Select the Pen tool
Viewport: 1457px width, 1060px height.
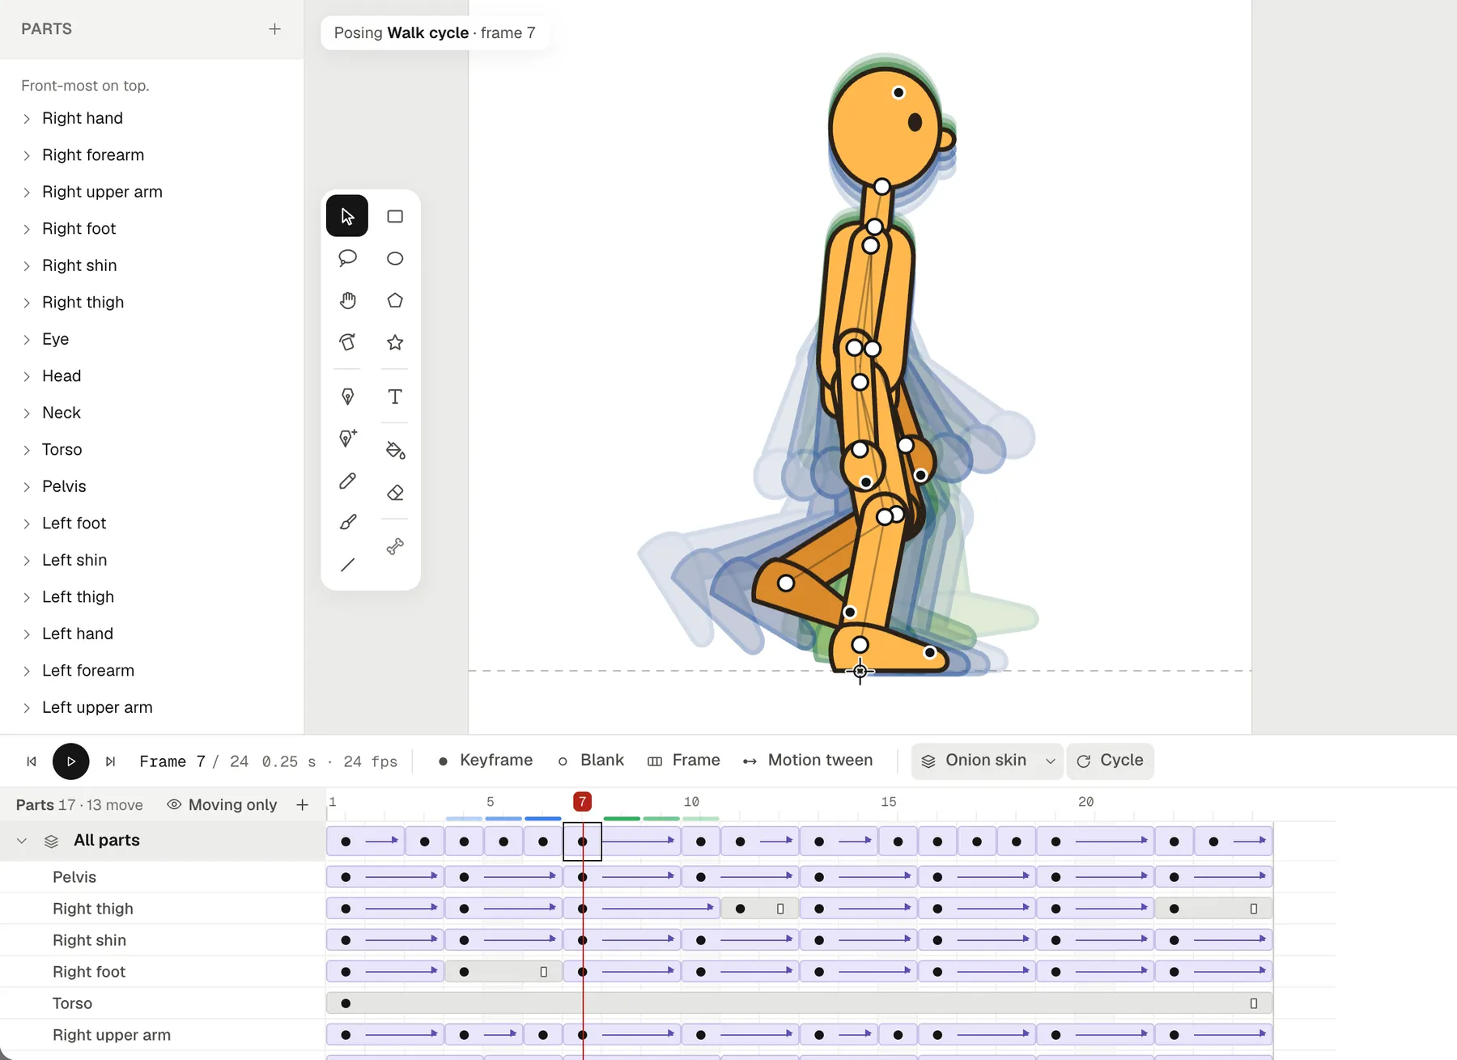tap(347, 396)
